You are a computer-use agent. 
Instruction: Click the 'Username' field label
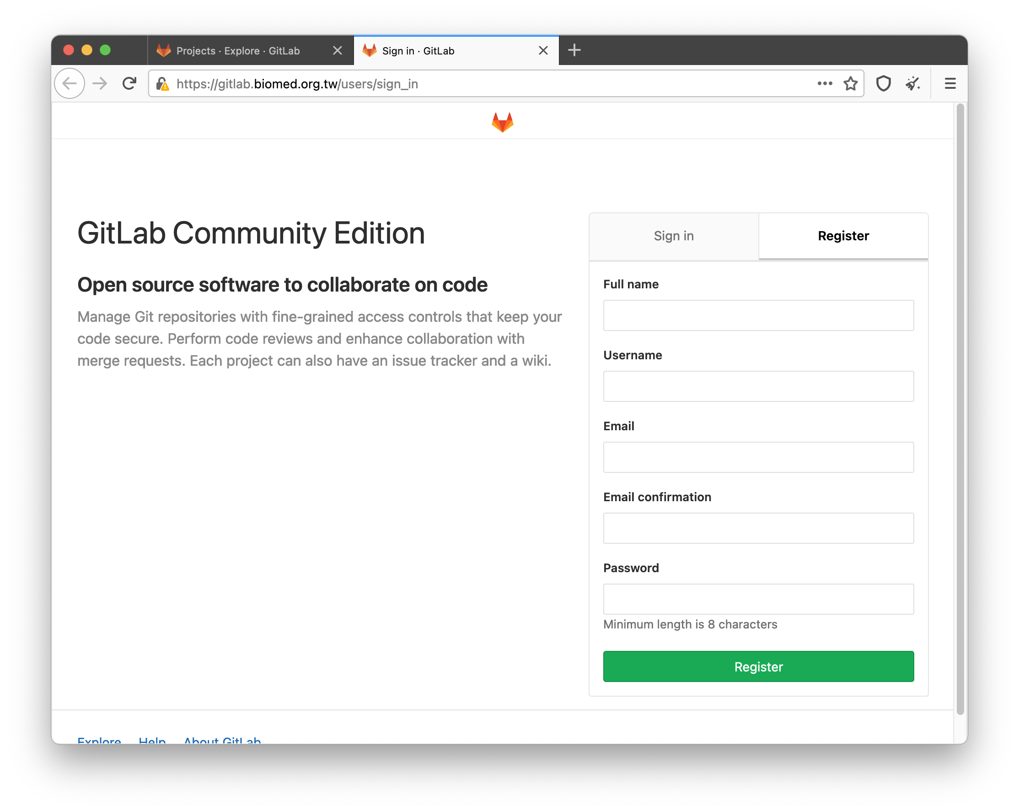633,355
